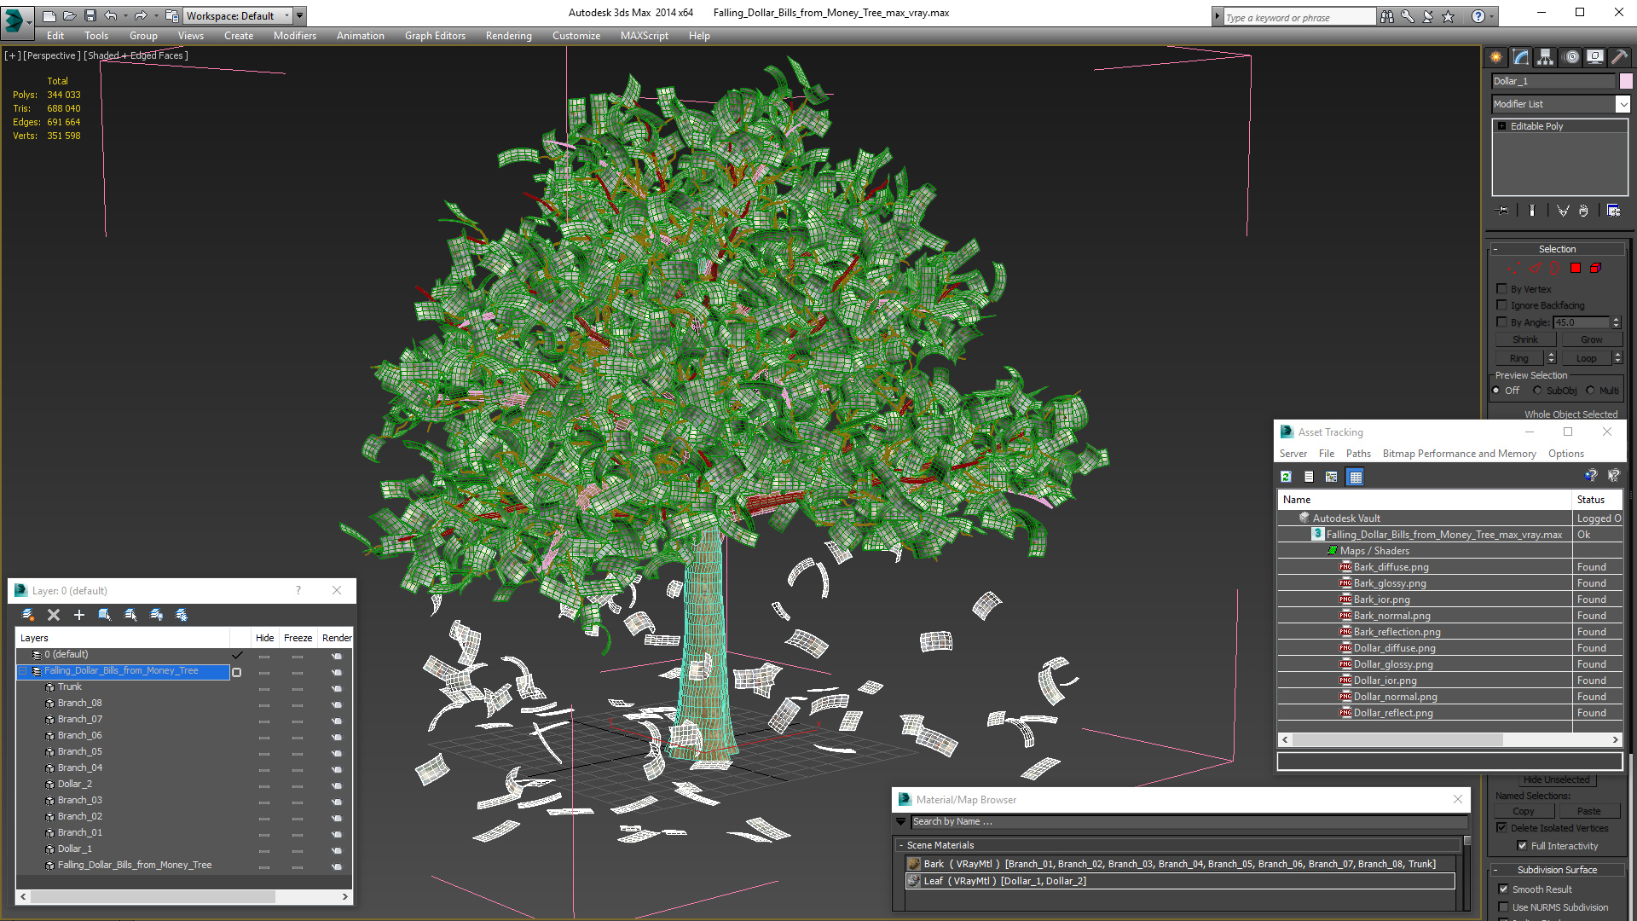
Task: Open the Motion command panel tab
Action: pos(1570,57)
